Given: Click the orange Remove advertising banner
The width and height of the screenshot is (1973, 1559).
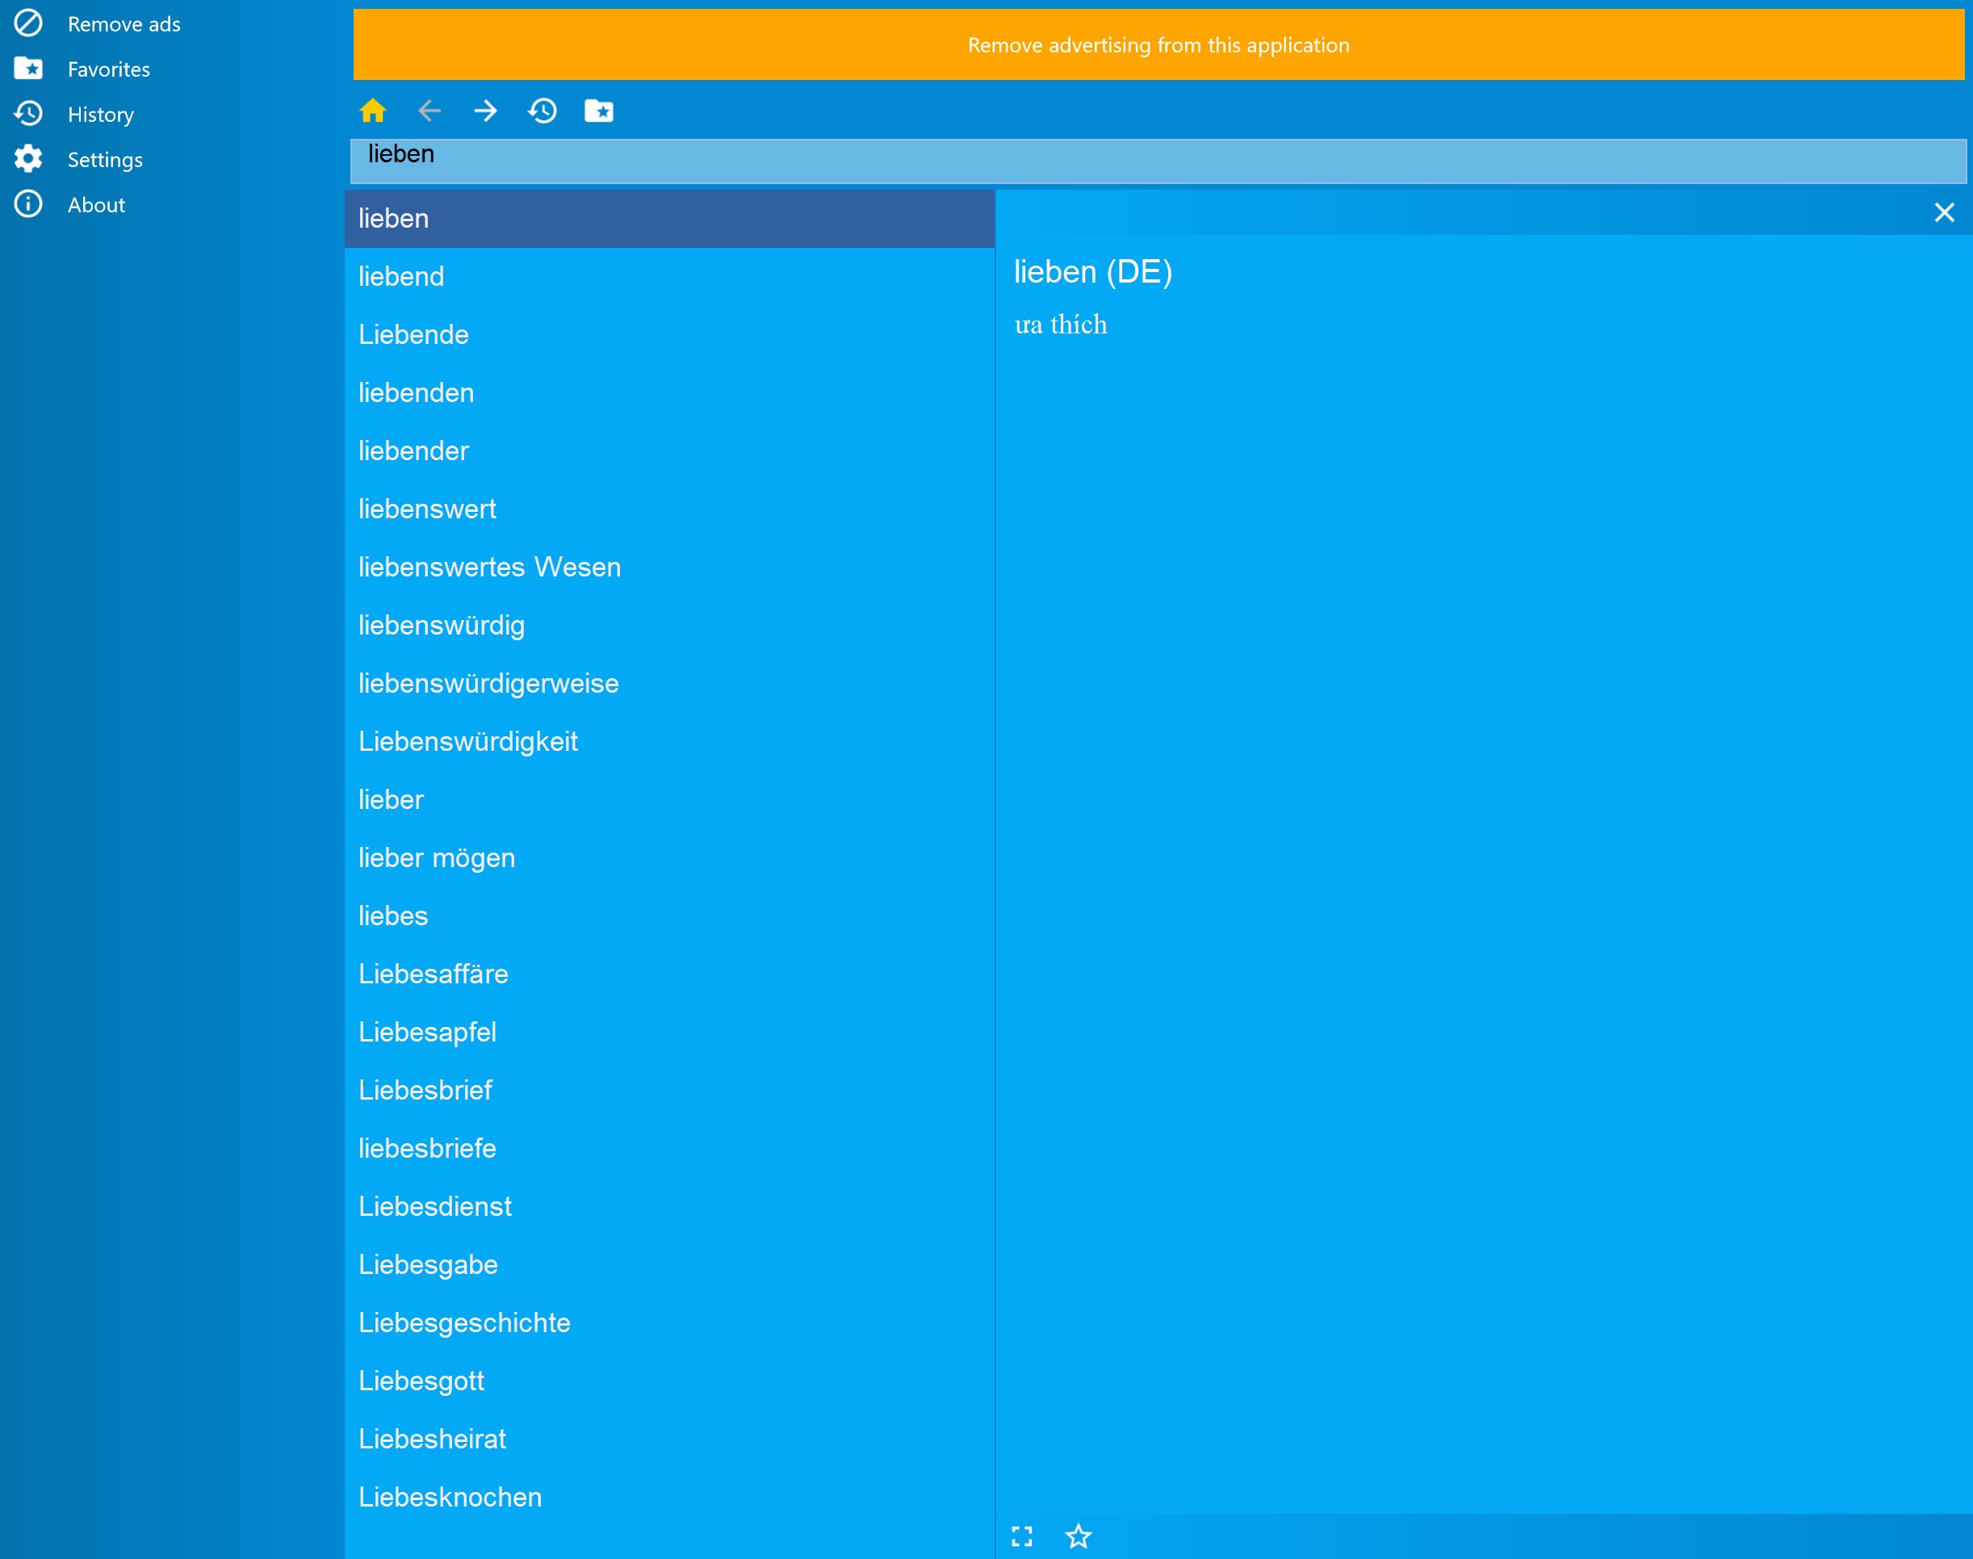Looking at the screenshot, I should [x=1157, y=44].
